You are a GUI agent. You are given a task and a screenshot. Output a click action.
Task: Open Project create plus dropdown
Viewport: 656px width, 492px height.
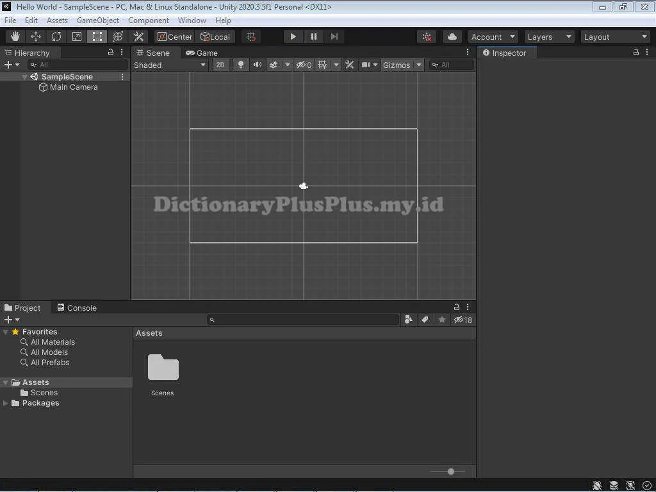[12, 320]
